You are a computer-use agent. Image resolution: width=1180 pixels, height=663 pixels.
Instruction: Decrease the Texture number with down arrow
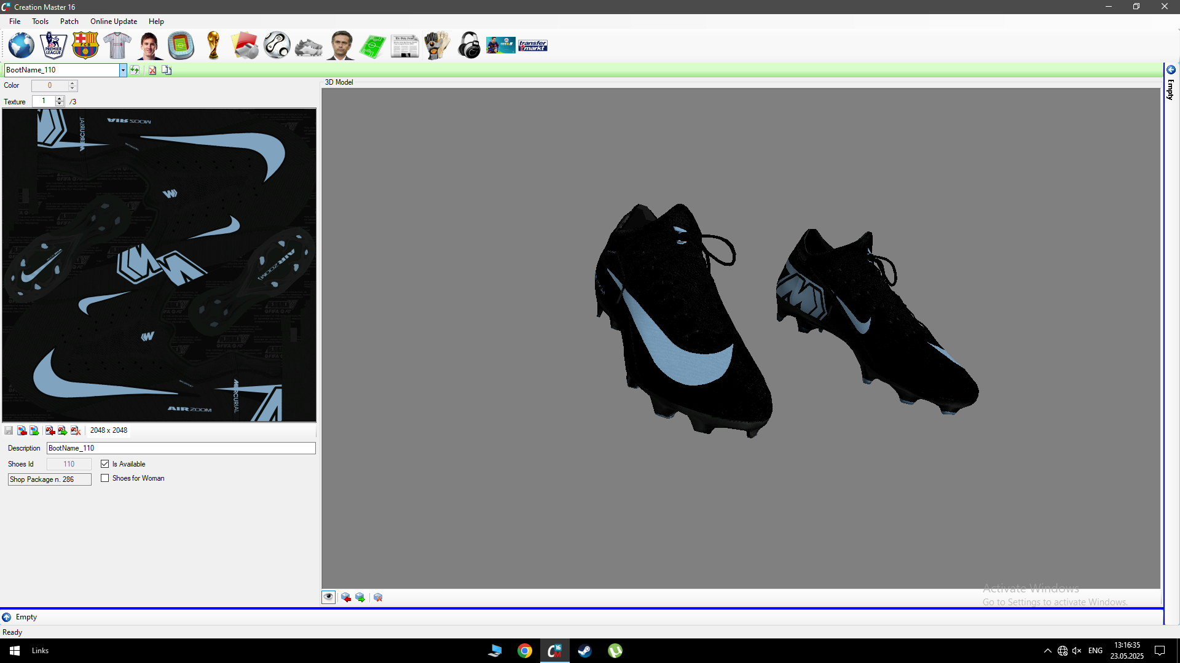pos(60,104)
